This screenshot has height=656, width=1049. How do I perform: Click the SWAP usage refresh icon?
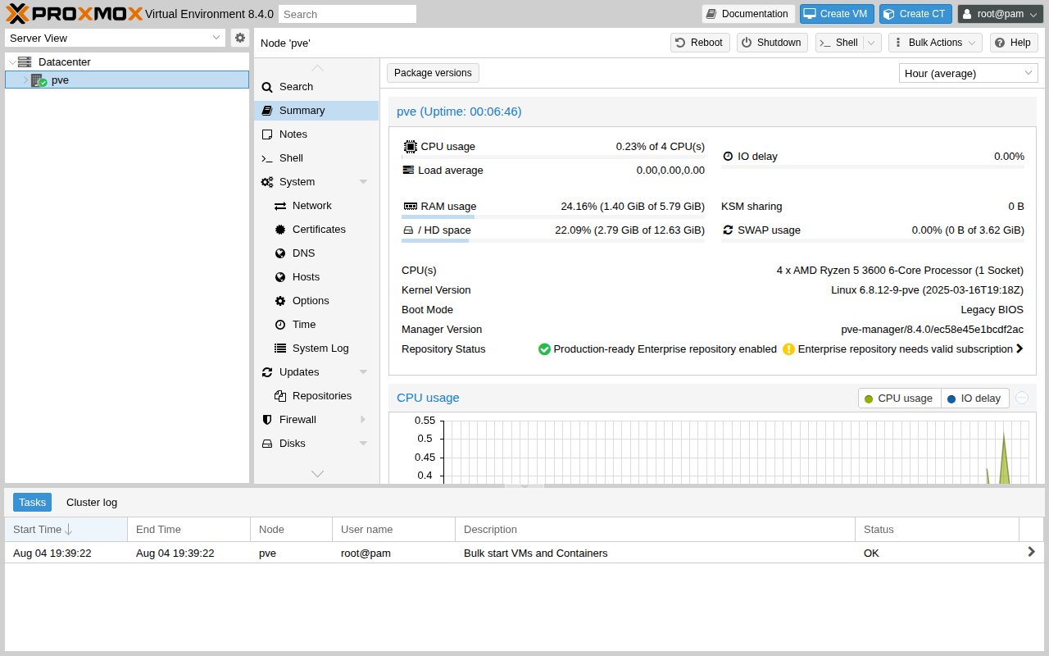728,230
